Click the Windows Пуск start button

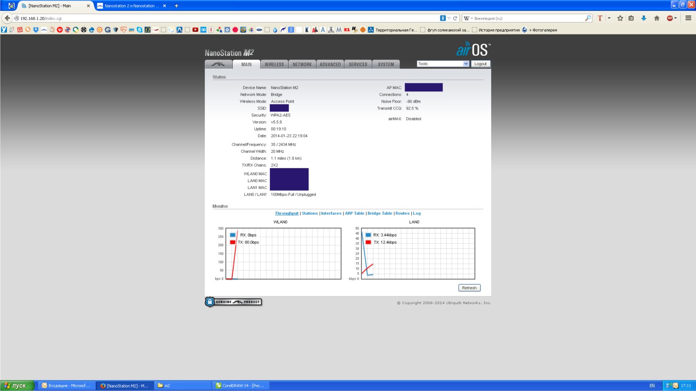click(17, 386)
